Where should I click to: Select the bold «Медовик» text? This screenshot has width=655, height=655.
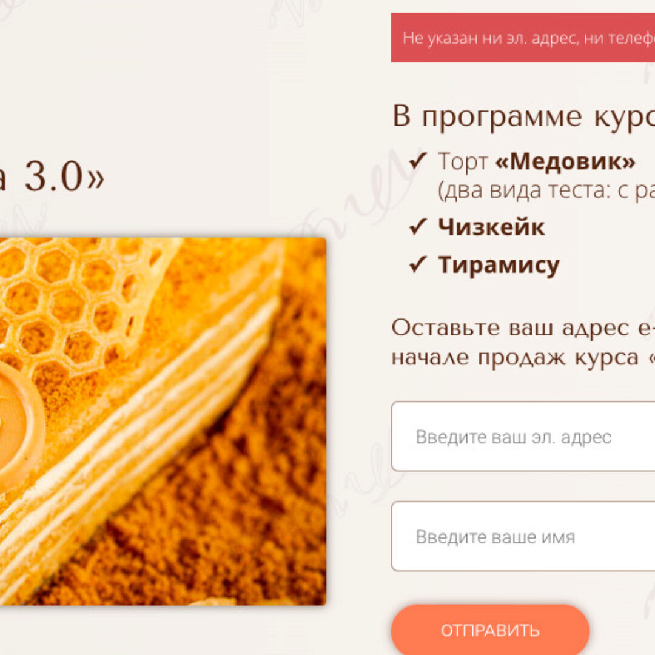(565, 161)
